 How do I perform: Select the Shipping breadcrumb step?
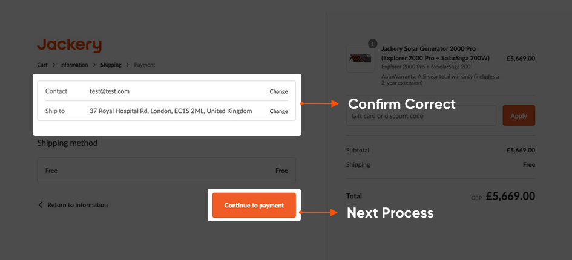(x=111, y=65)
